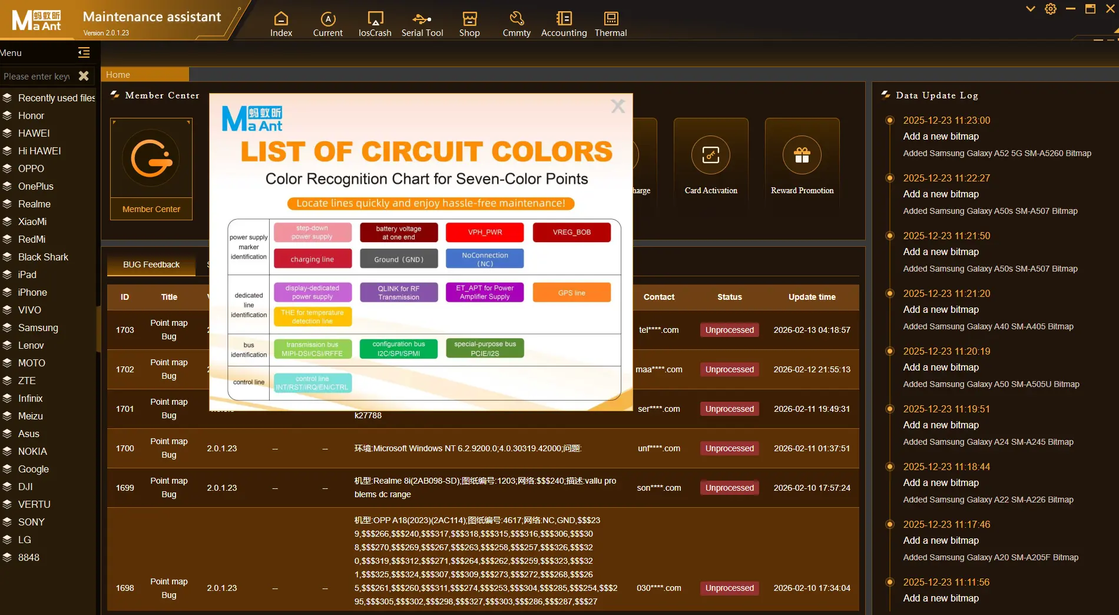The height and width of the screenshot is (615, 1119).
Task: Open the Accounting tool
Action: tap(564, 24)
